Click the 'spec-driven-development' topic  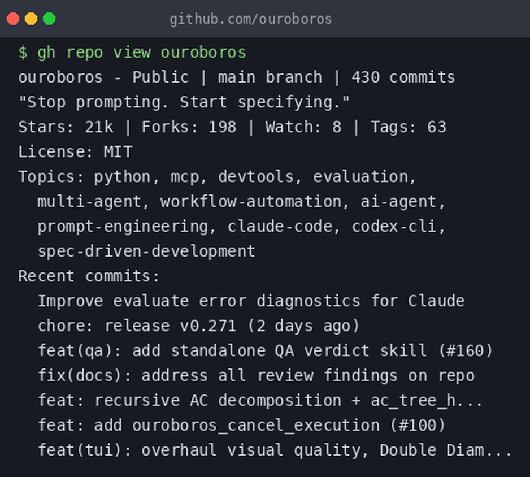(x=146, y=251)
